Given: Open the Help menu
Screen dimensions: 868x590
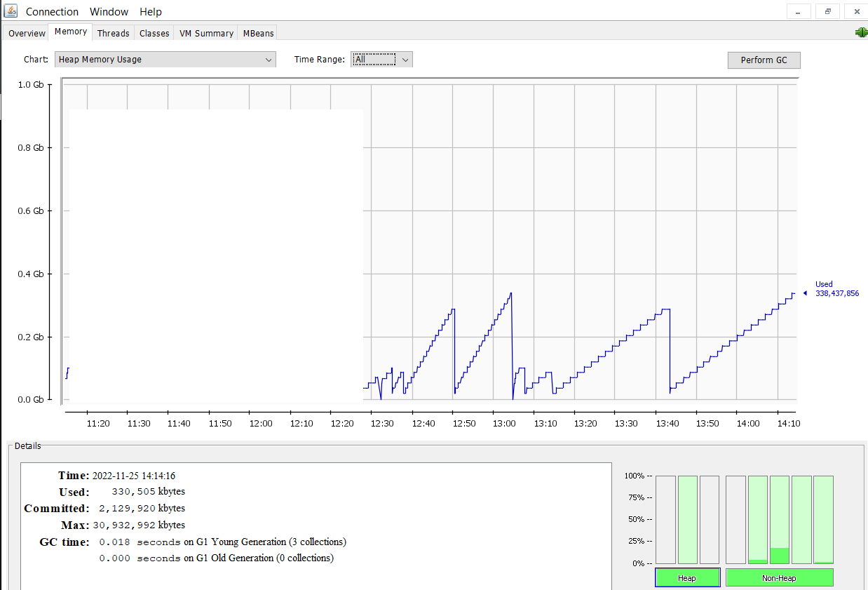Looking at the screenshot, I should (150, 11).
